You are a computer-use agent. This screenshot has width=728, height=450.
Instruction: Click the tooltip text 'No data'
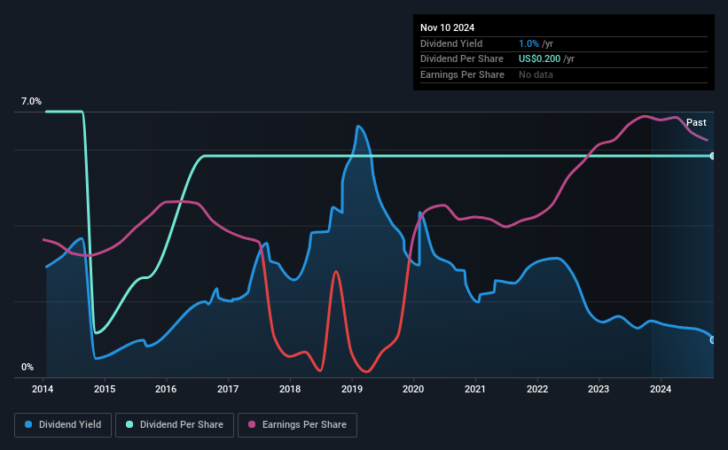536,74
